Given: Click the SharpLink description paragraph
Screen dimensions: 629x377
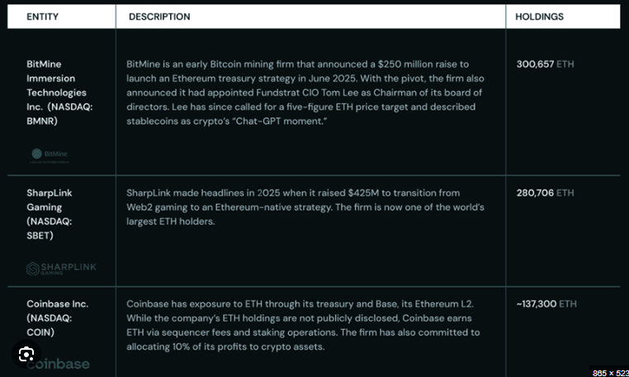Looking at the screenshot, I should [305, 207].
